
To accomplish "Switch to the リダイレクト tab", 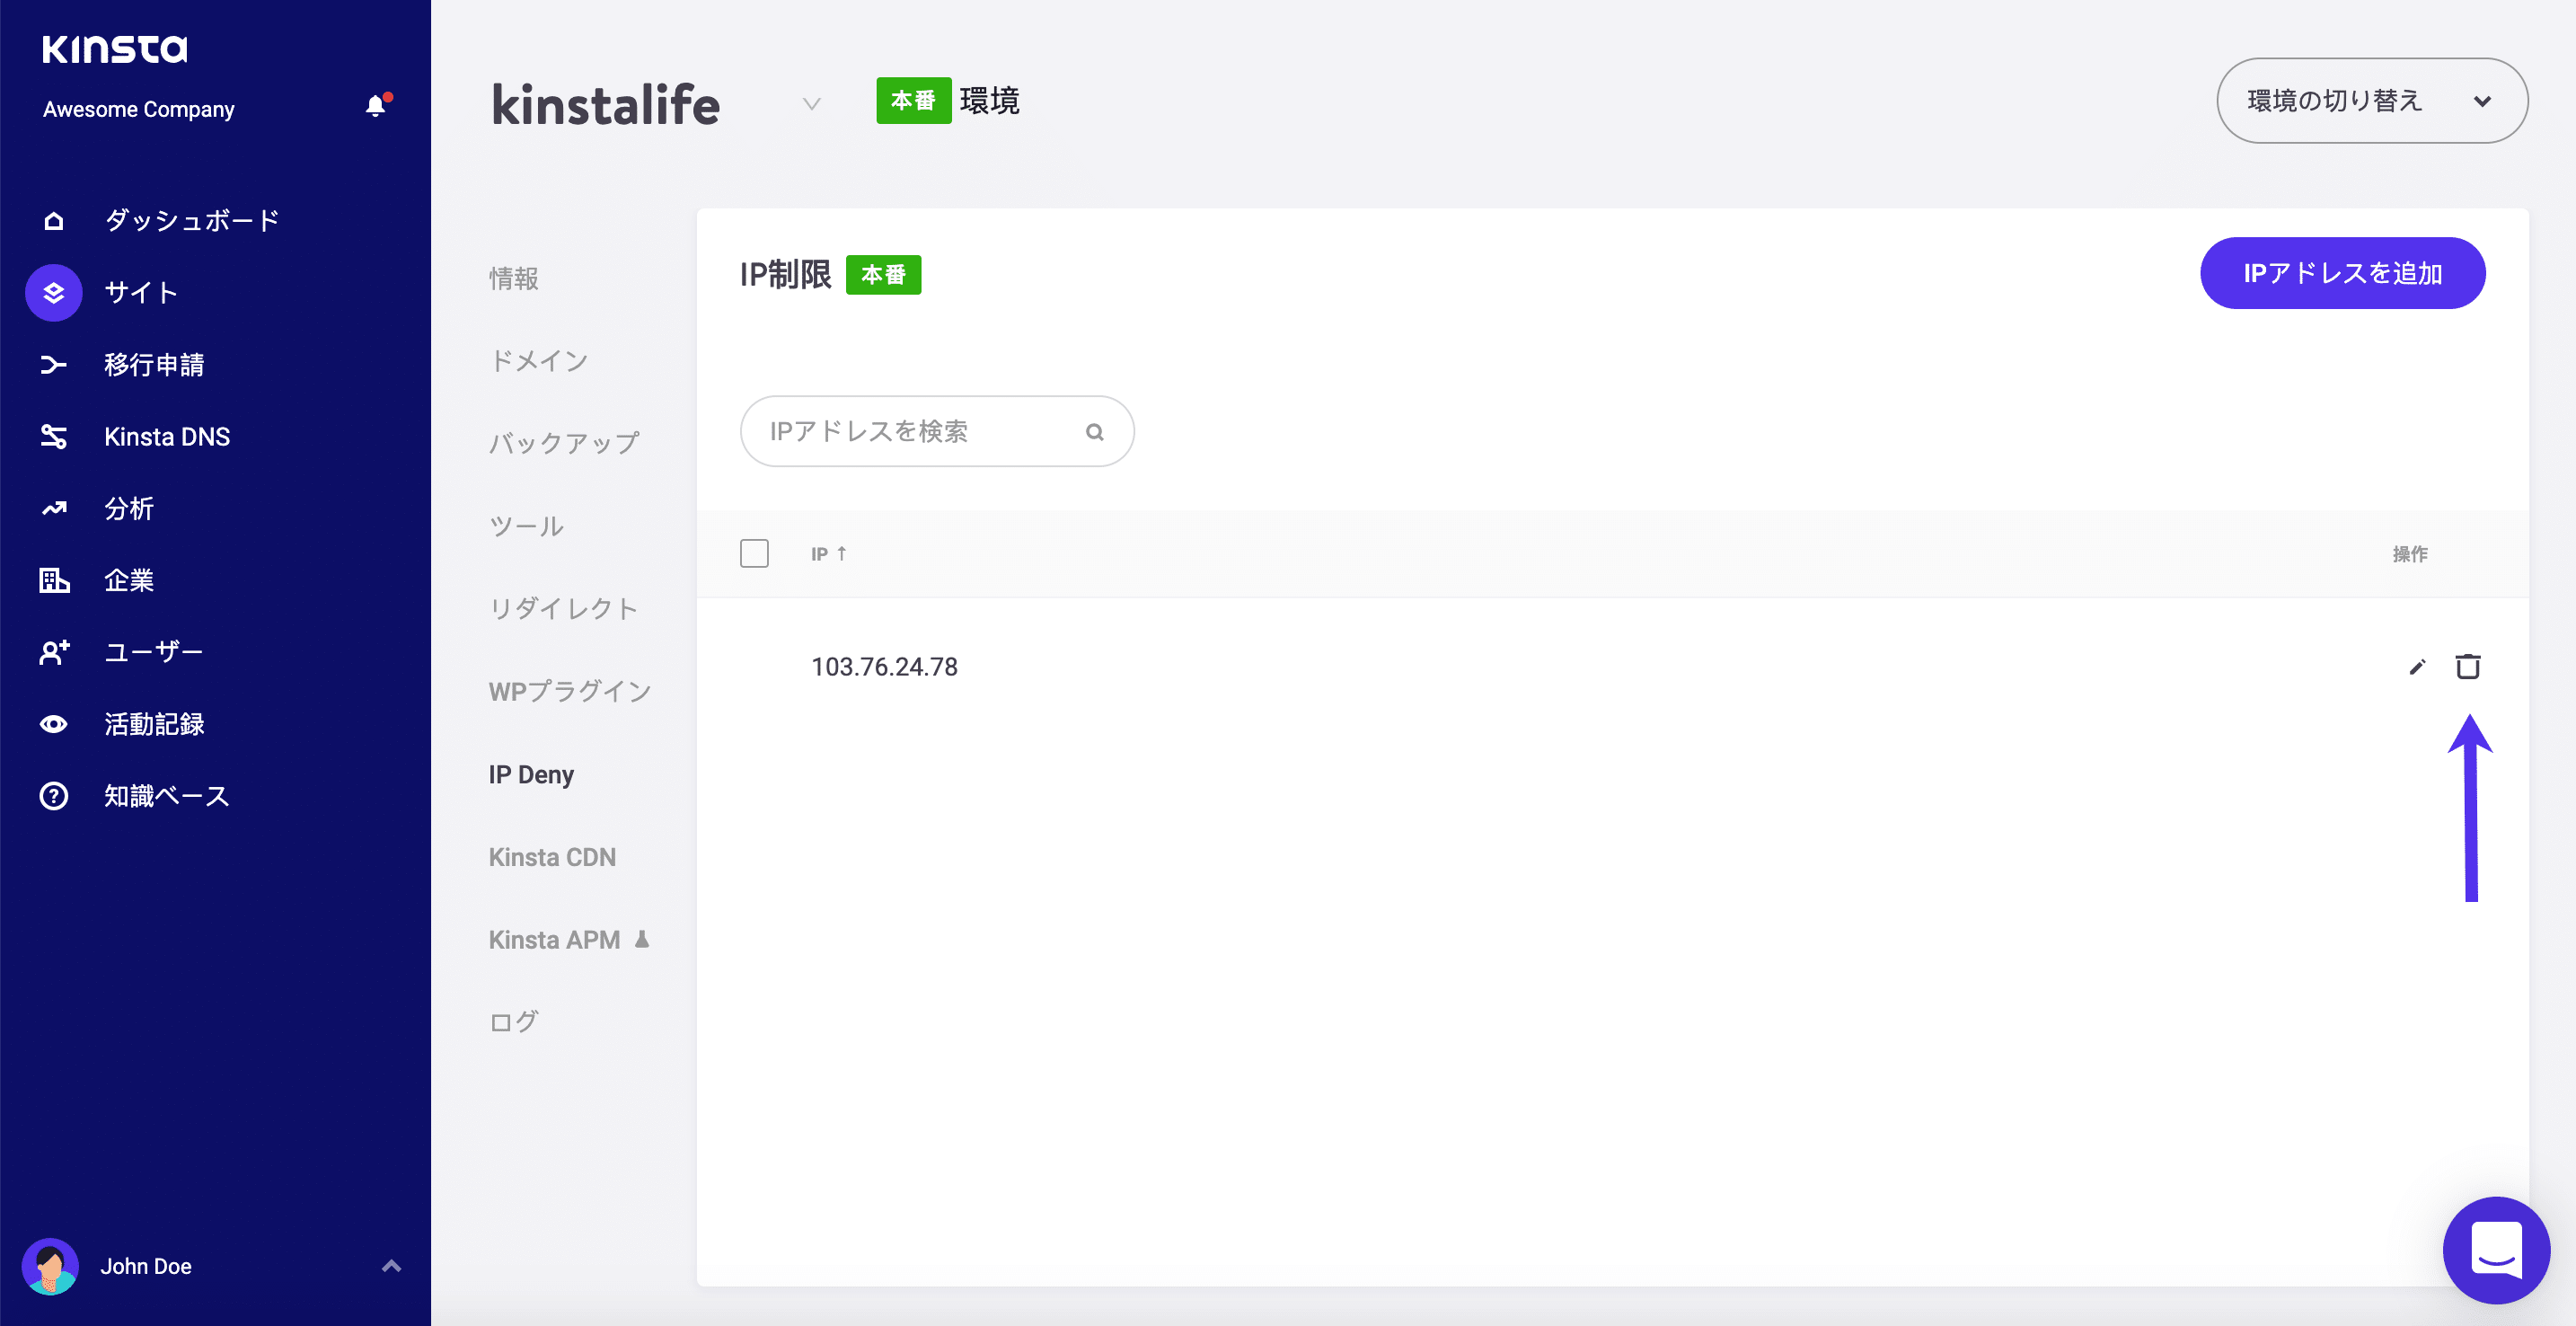I will (x=563, y=609).
